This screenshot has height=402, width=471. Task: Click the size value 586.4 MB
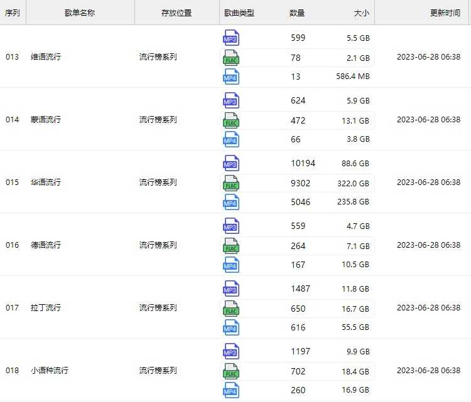point(353,77)
